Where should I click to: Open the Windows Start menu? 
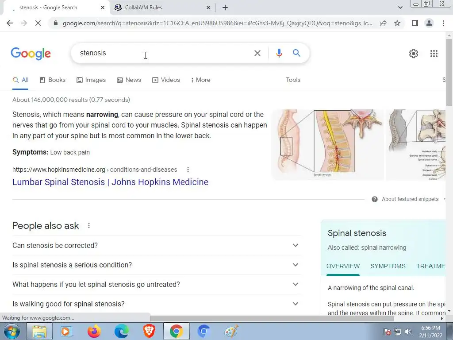pos(12,332)
